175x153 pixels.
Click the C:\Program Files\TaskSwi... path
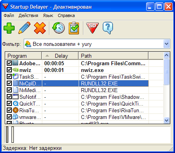[x=113, y=77]
